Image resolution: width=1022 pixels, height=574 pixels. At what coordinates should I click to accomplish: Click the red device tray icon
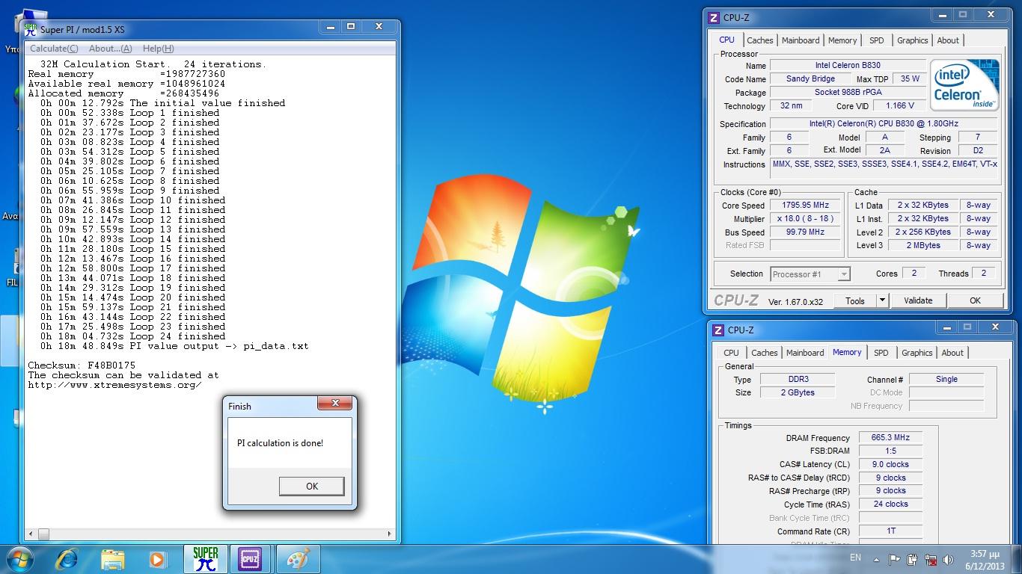pos(931,559)
